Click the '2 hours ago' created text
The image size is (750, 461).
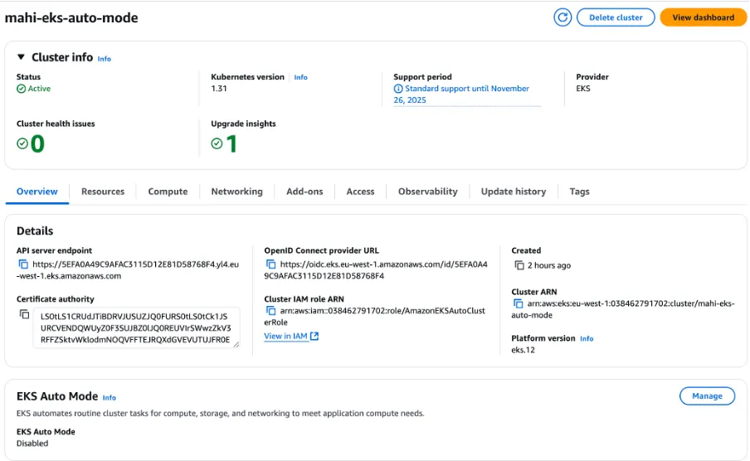(x=549, y=265)
